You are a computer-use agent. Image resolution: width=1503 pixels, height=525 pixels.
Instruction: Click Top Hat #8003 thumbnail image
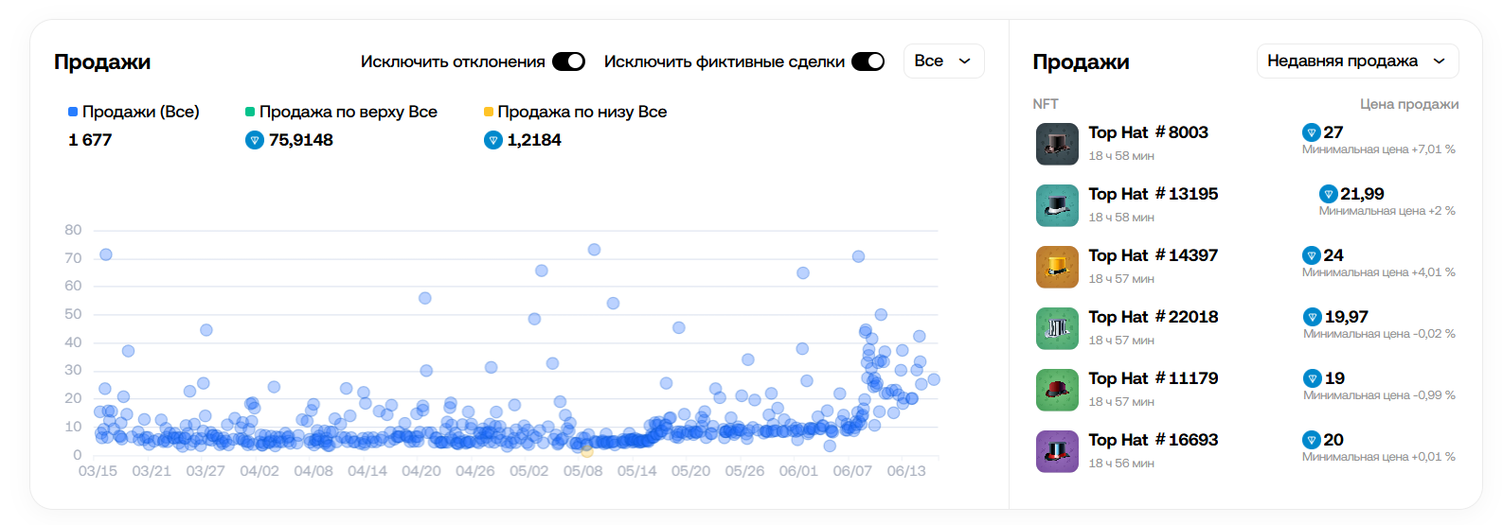1057,144
